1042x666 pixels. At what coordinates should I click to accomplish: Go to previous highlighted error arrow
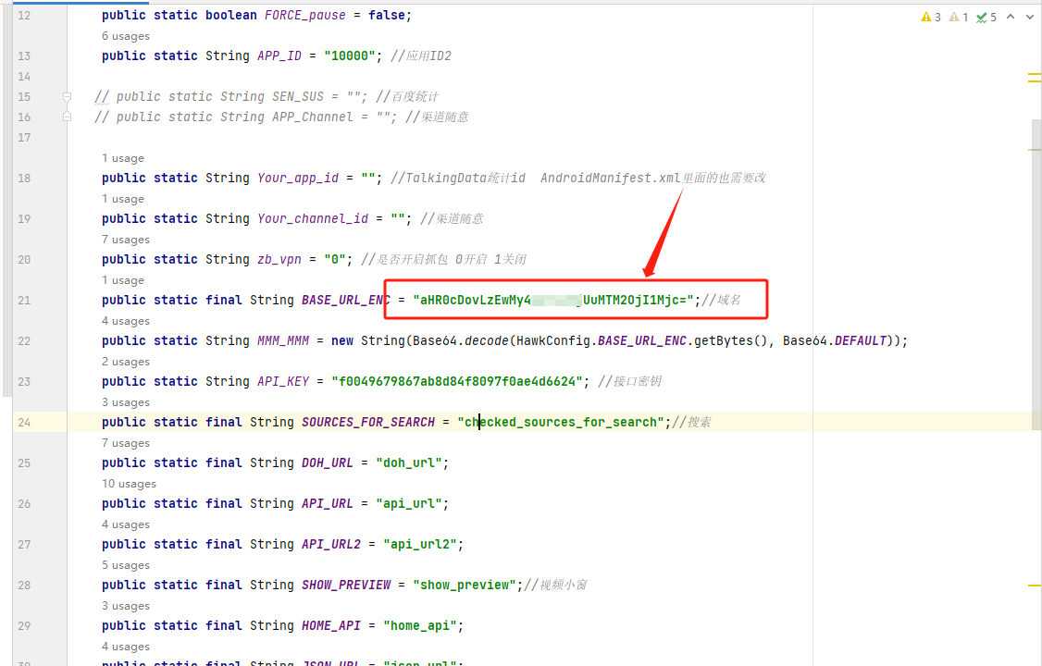(x=1011, y=17)
